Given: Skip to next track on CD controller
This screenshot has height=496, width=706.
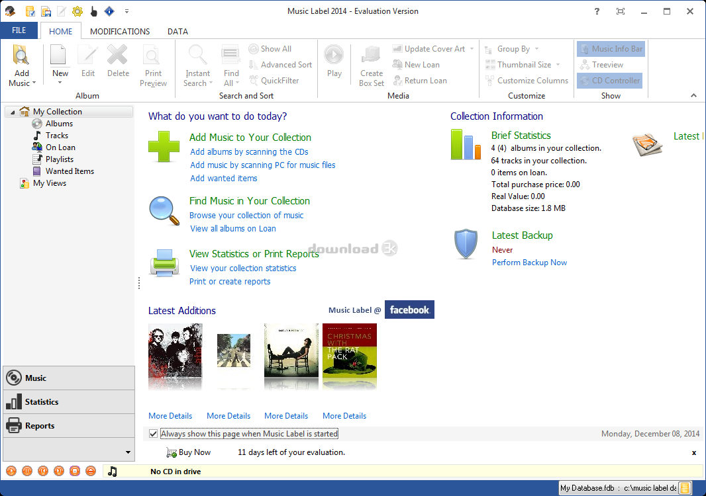Looking at the screenshot, I should point(59,472).
